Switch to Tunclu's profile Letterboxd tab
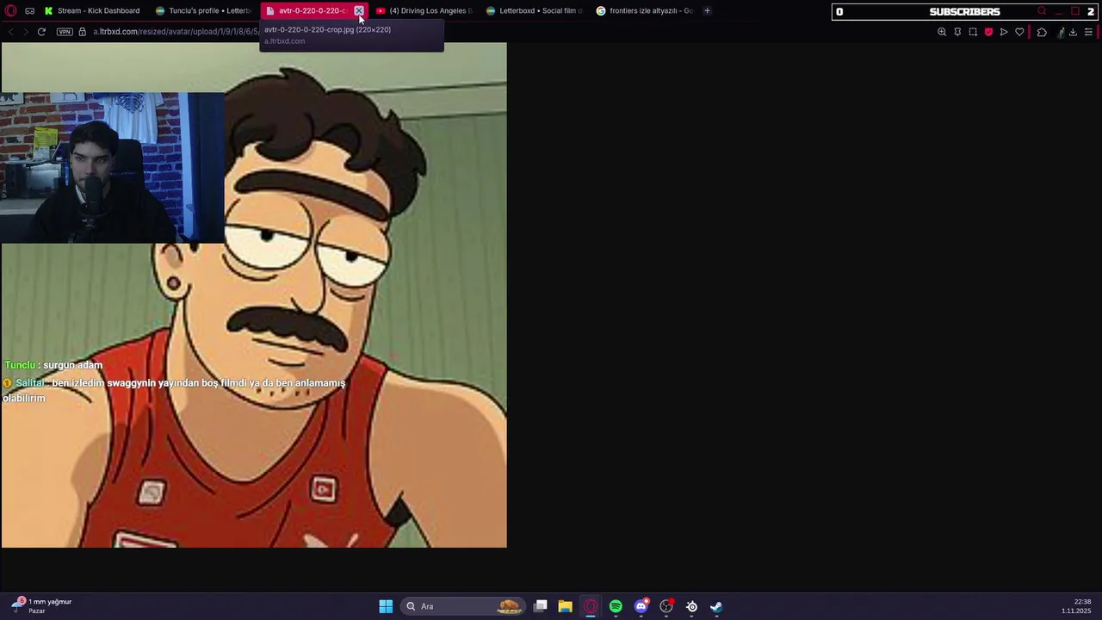Image resolution: width=1102 pixels, height=620 pixels. tap(203, 11)
